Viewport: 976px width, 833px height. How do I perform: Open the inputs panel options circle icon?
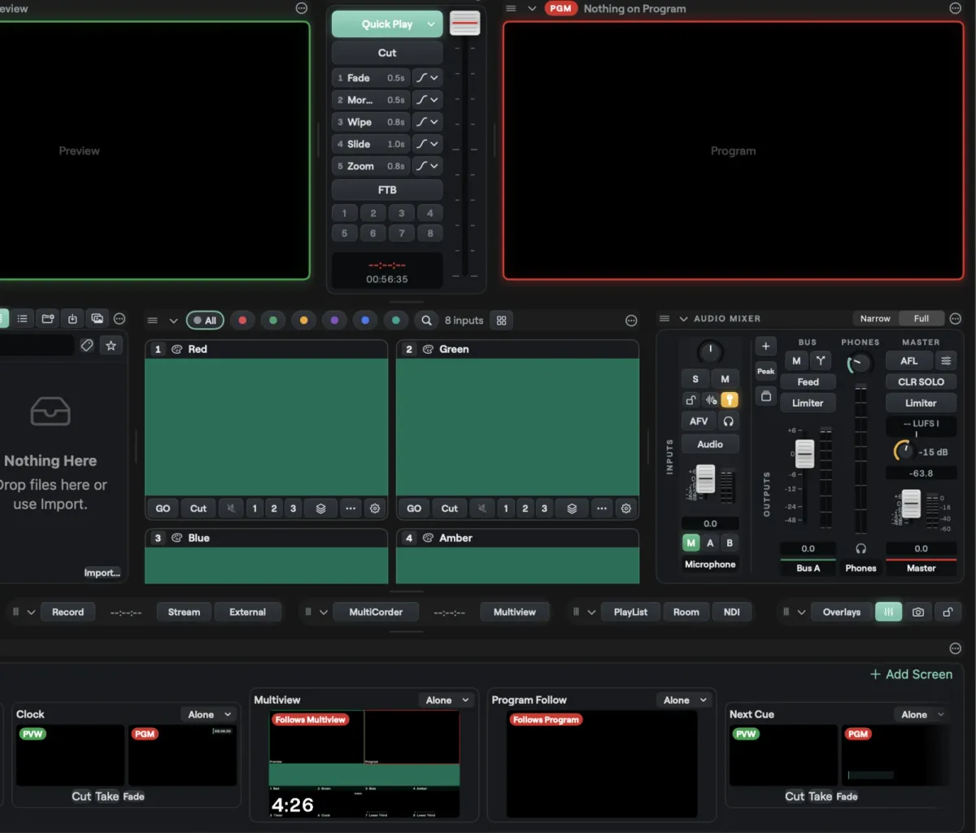coord(631,321)
